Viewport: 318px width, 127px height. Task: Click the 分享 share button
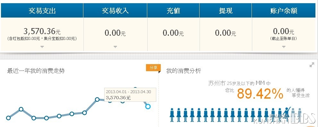pyautogui.click(x=153, y=68)
